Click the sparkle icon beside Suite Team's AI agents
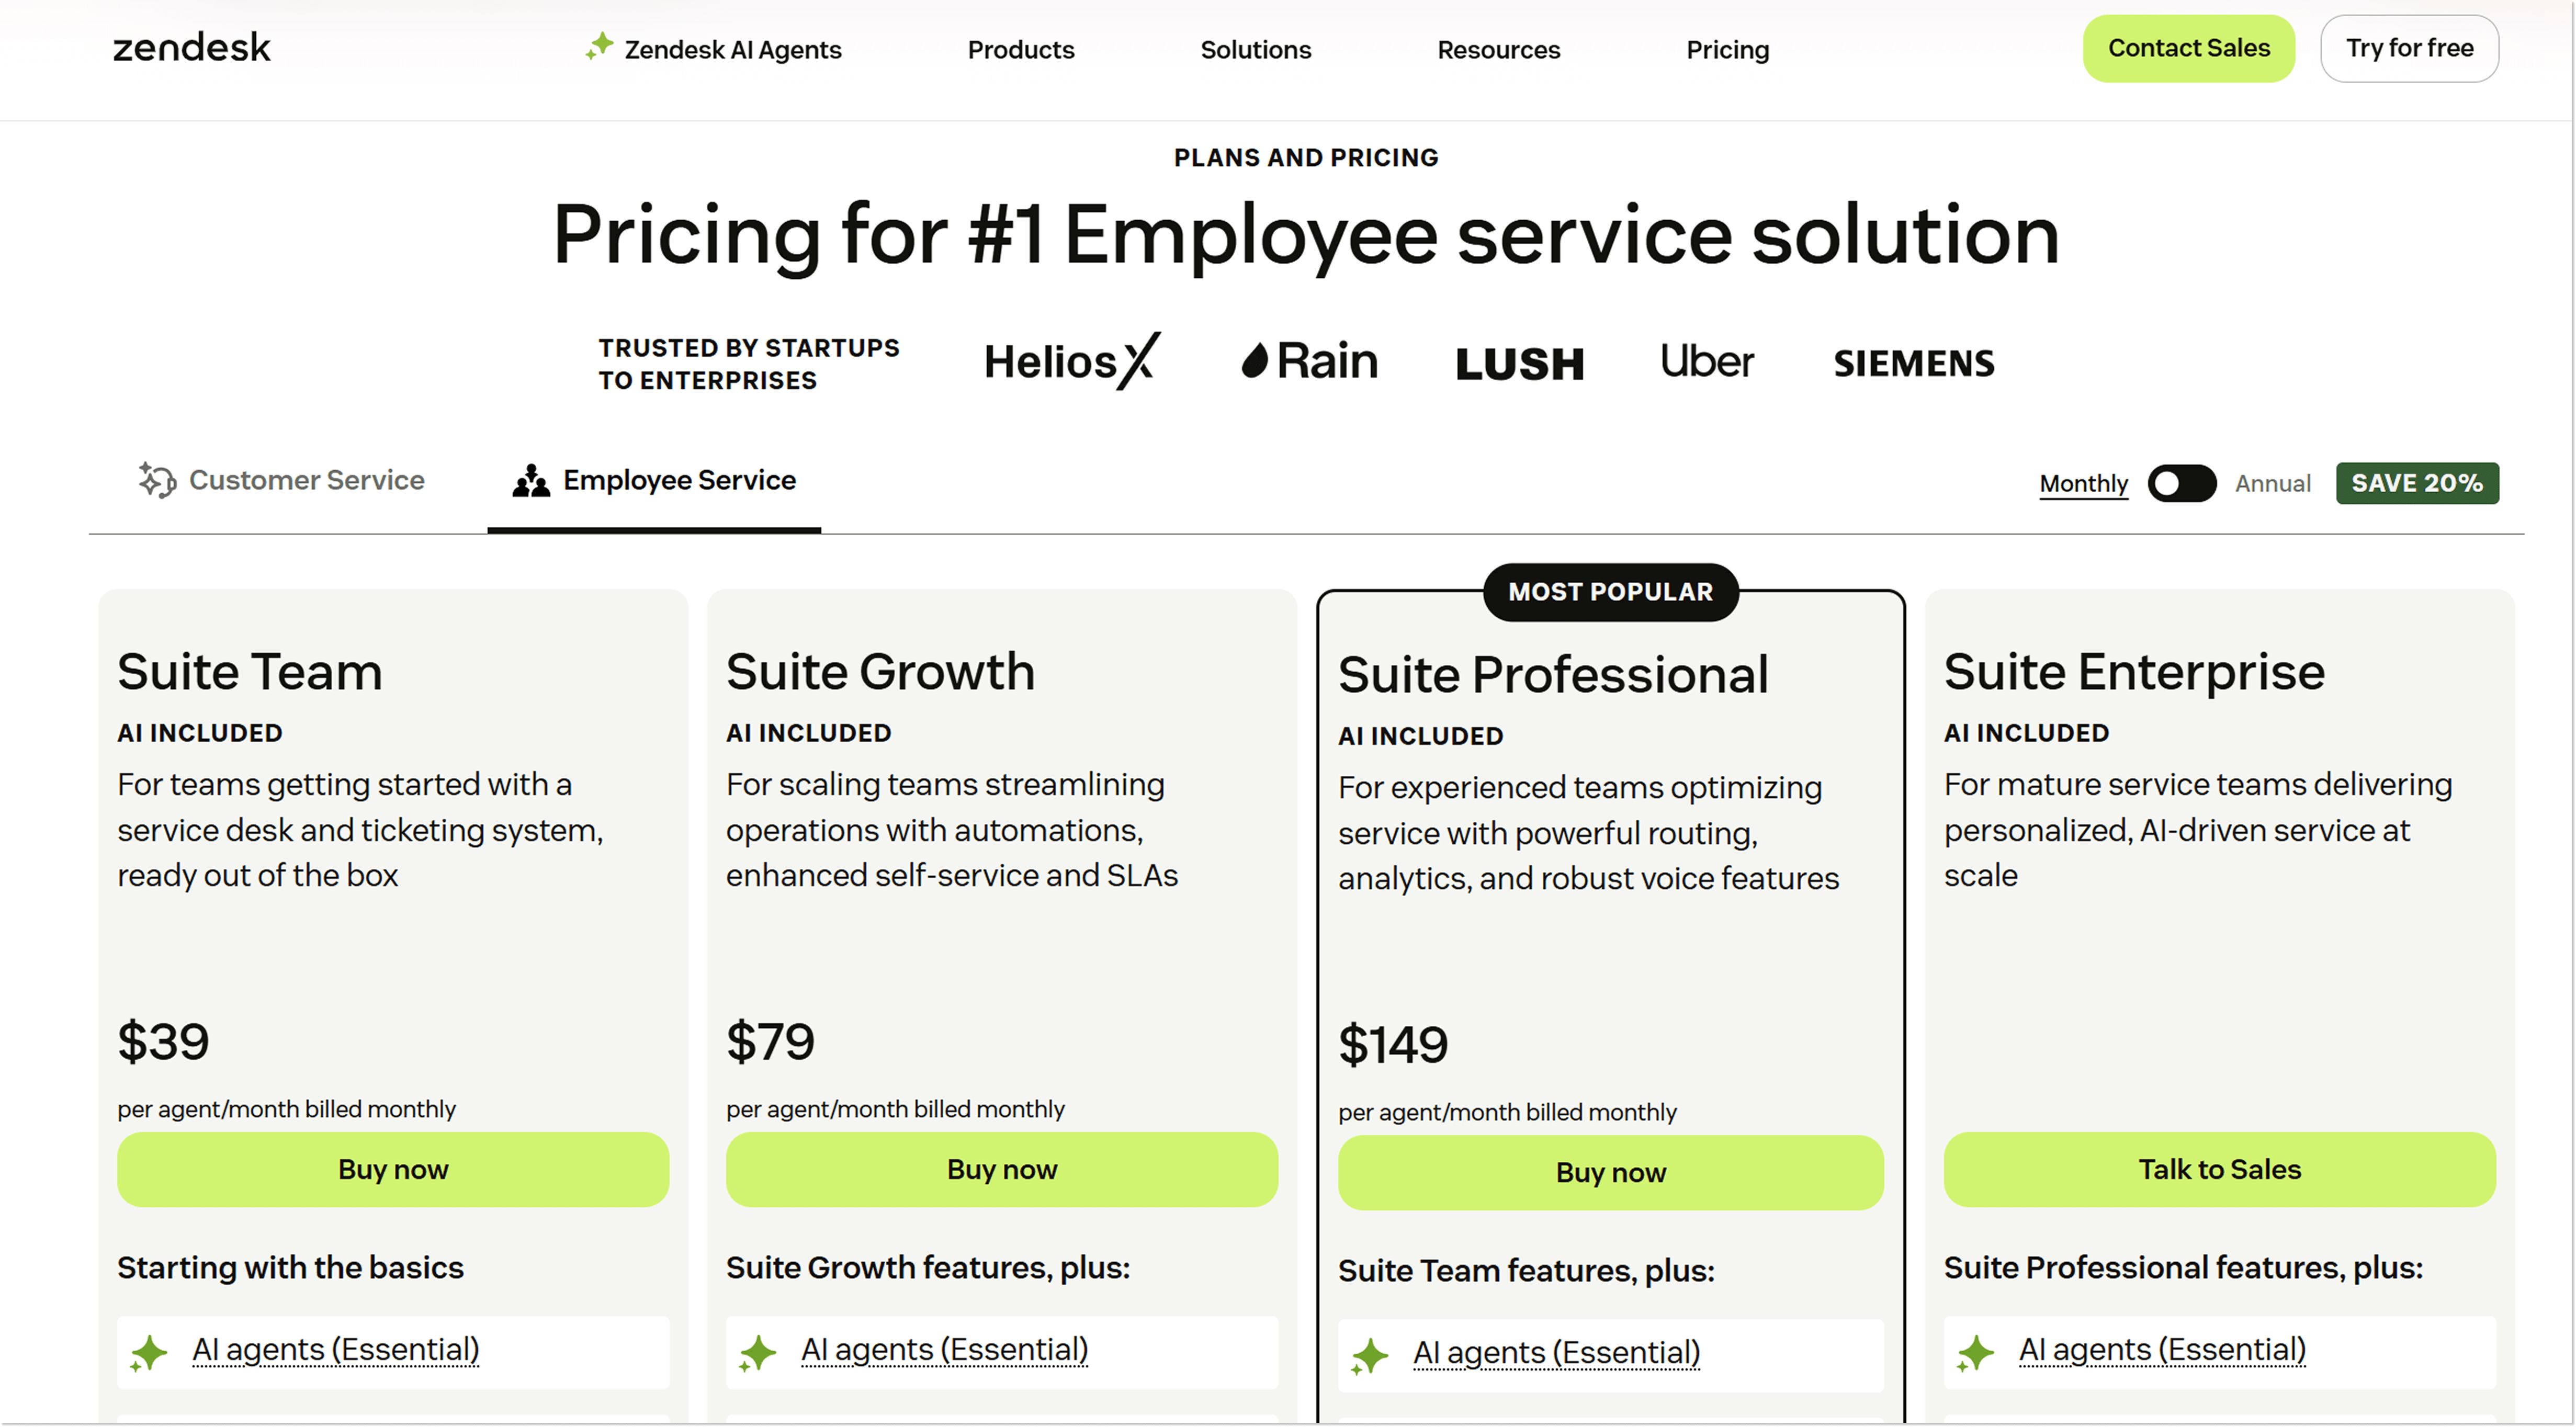 click(x=148, y=1352)
